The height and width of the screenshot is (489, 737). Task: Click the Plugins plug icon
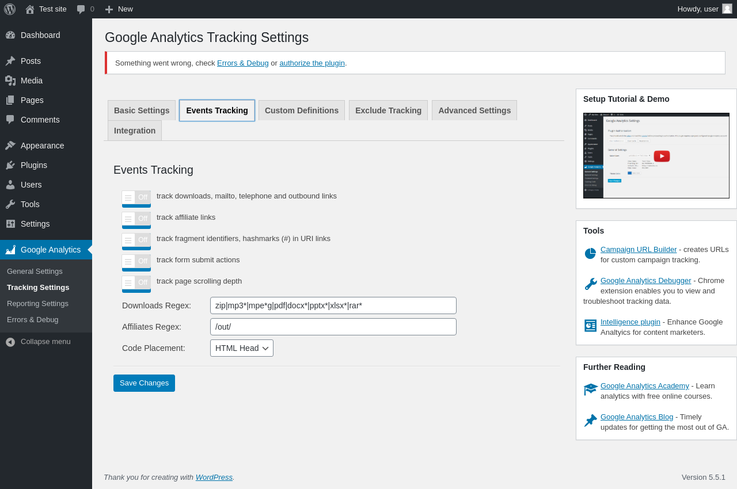(10, 165)
